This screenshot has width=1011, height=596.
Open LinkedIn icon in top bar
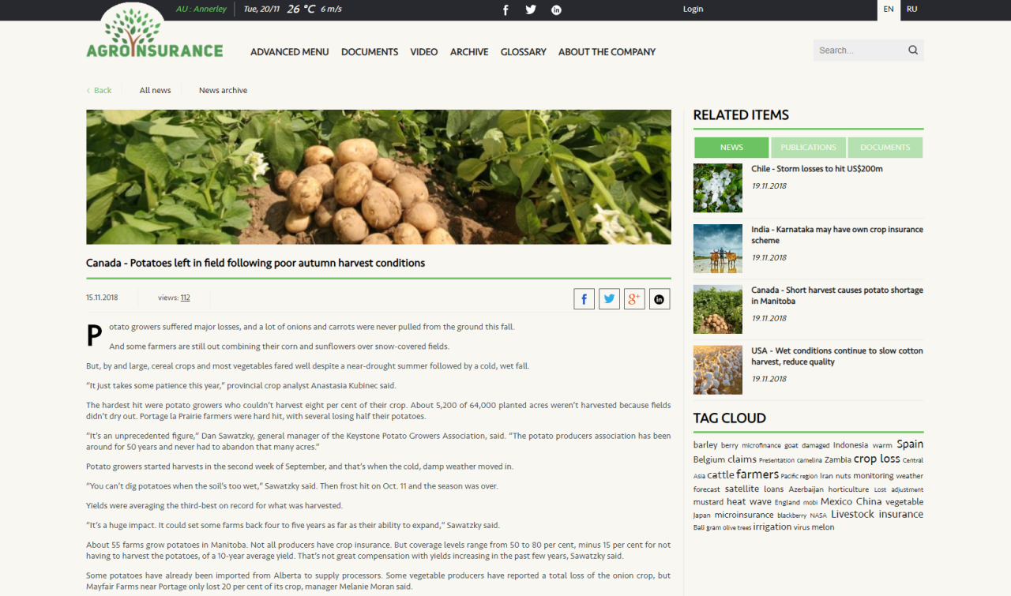tap(556, 9)
